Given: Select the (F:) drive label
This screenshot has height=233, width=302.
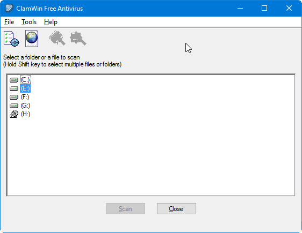Looking at the screenshot, I should pyautogui.click(x=25, y=97).
